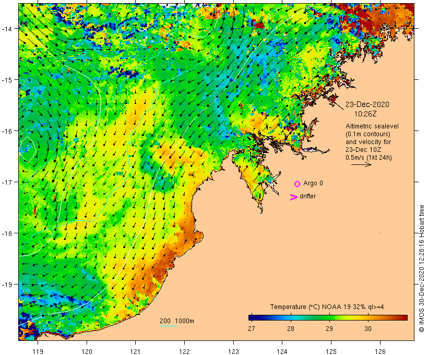This screenshot has width=428, height=355.
Task: Click the '-16' latitude axis label
Action: (7, 131)
